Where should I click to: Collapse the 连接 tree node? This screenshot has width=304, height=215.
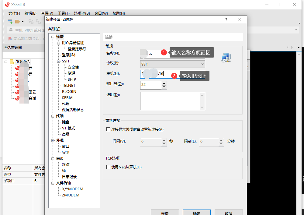pos(53,37)
